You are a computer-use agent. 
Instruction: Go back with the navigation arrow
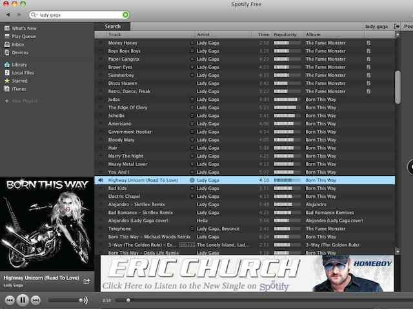tap(8, 15)
